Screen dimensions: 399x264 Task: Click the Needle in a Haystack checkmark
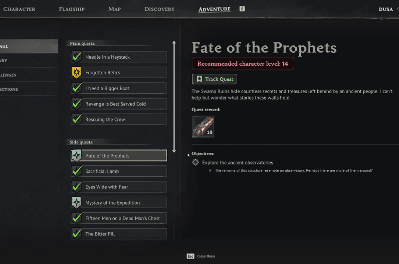coord(76,57)
